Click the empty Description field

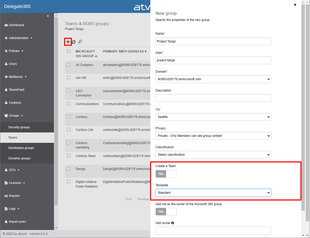(x=213, y=98)
